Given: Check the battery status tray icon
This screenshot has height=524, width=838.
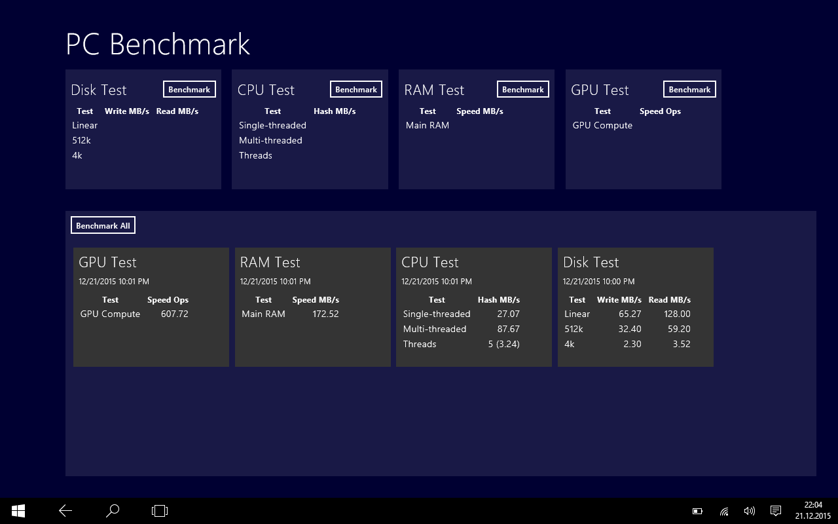Looking at the screenshot, I should pos(697,511).
